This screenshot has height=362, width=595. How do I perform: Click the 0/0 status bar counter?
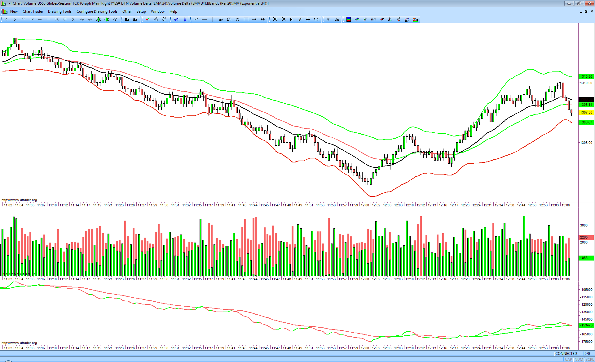pos(587,353)
